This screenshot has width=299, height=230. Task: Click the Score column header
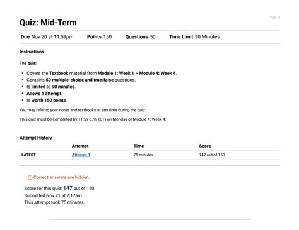(205, 146)
